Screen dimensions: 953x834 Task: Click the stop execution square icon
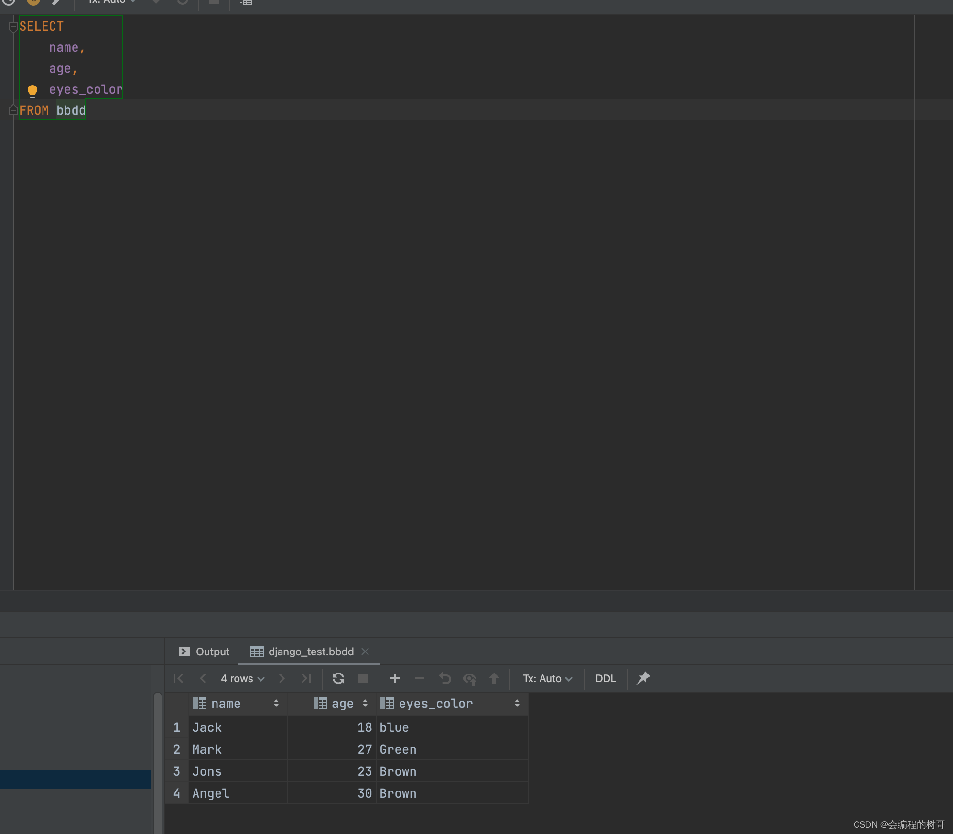point(363,678)
